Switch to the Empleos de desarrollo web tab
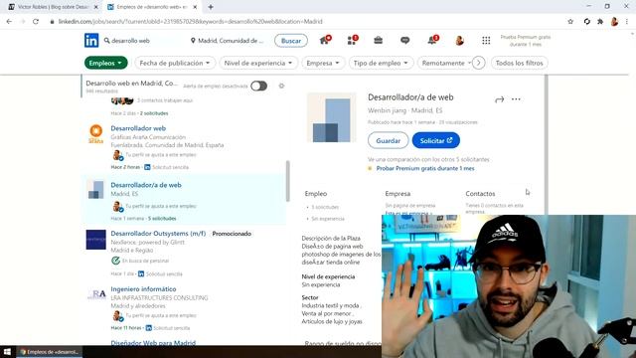Image resolution: width=636 pixels, height=358 pixels. (x=151, y=7)
